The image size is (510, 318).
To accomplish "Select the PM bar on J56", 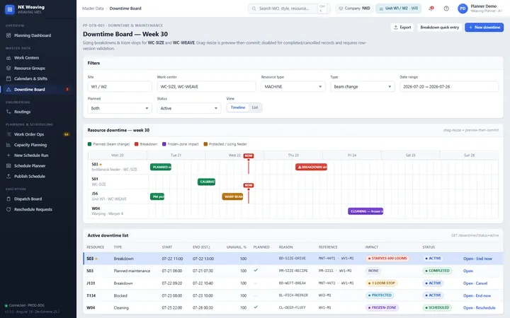I will pos(157,196).
